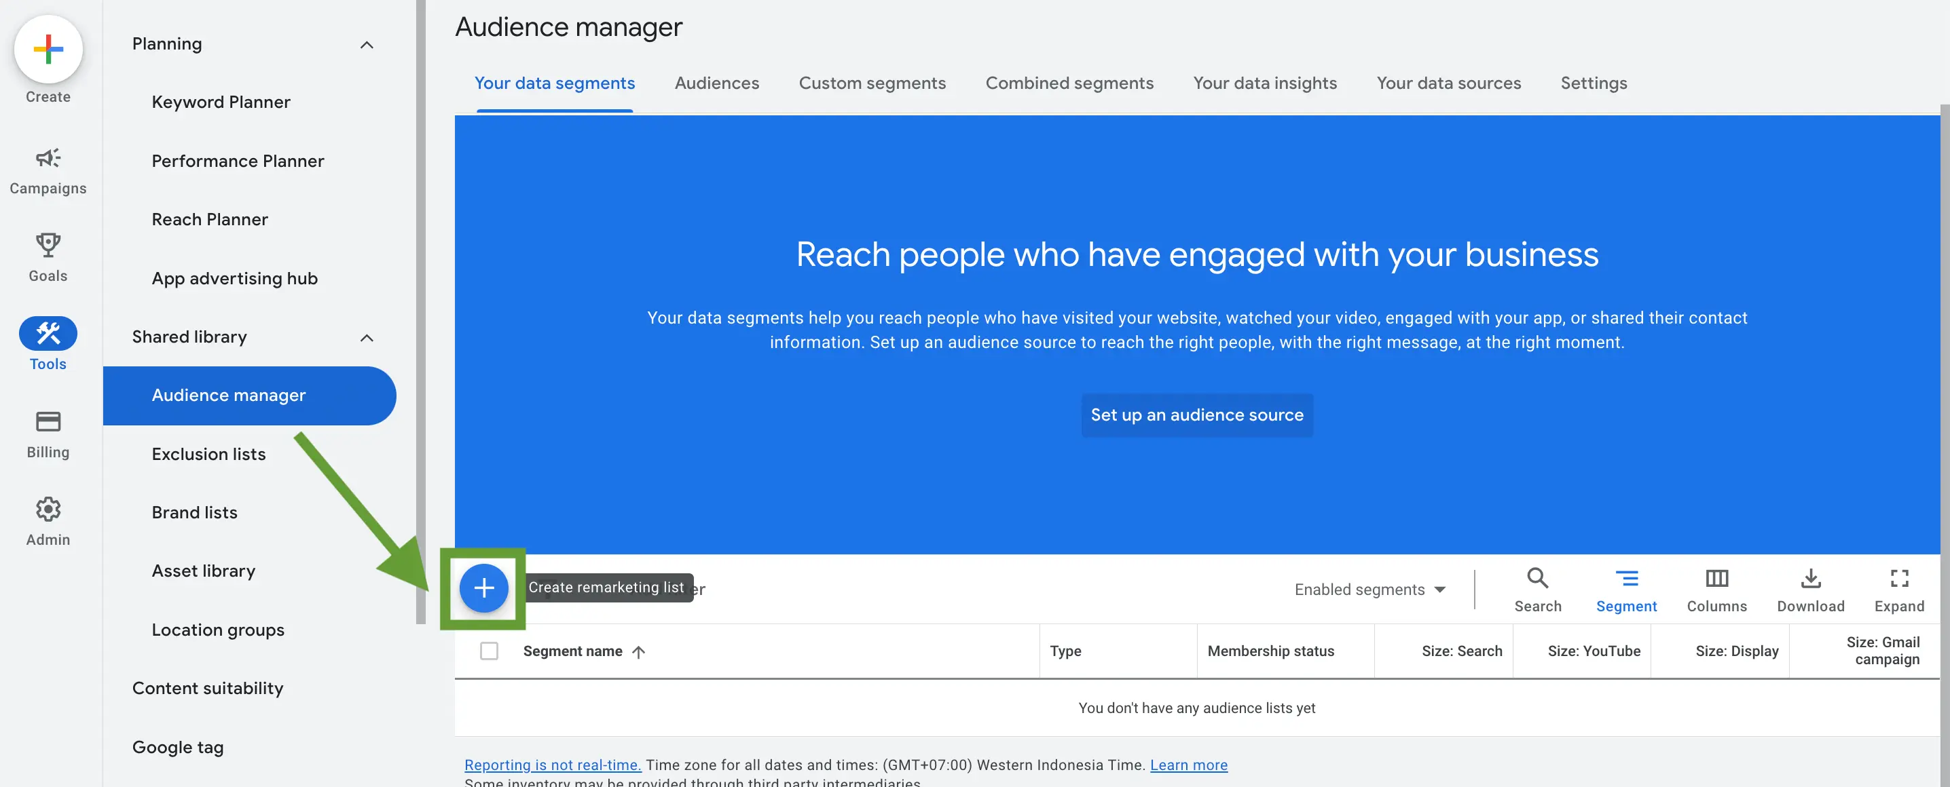Click the Expand fullscreen icon
Screen dimensions: 1950x787
pyautogui.click(x=1899, y=579)
